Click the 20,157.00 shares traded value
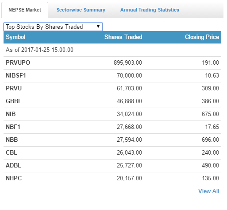 tap(129, 178)
